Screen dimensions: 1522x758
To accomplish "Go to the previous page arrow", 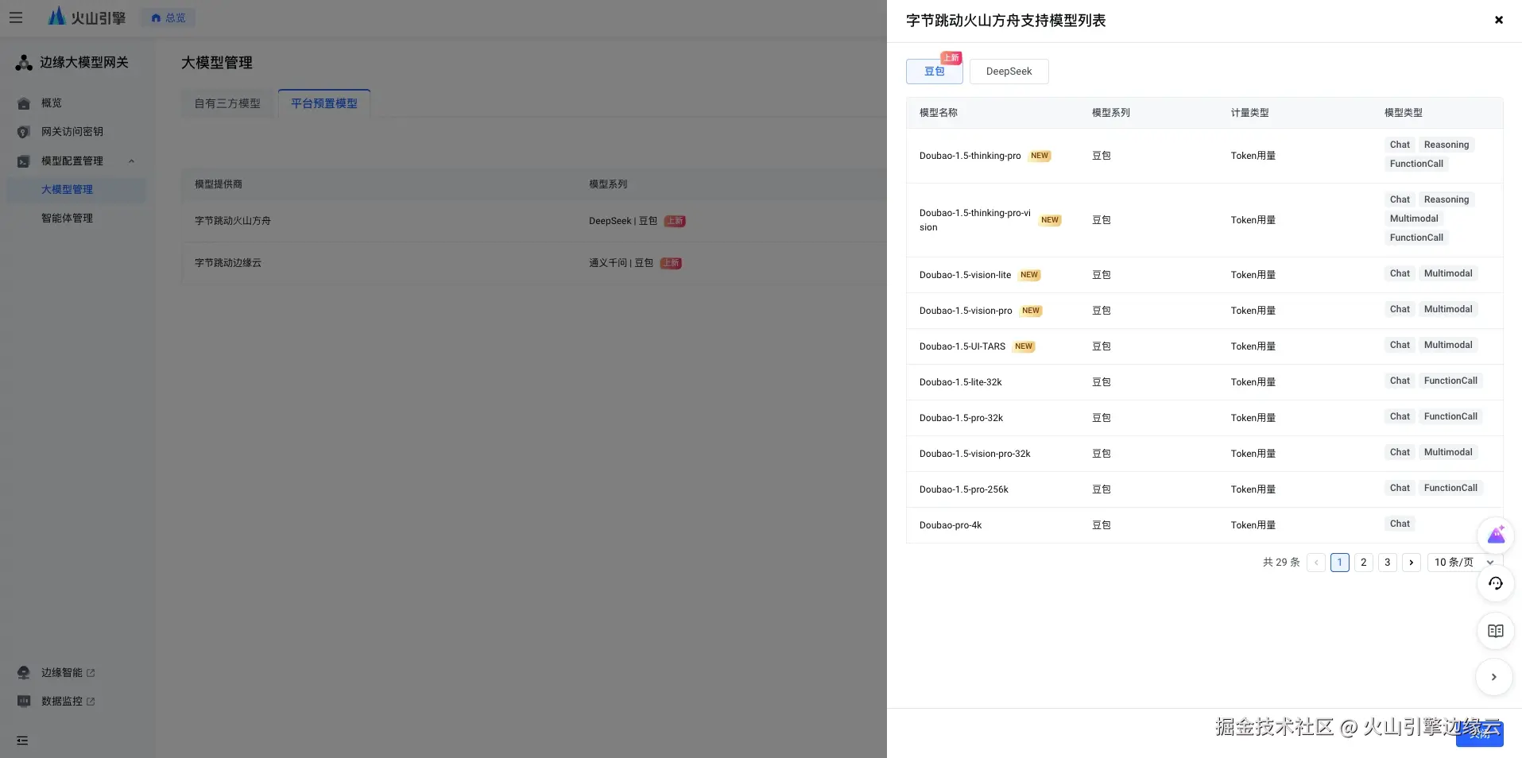I will (x=1316, y=563).
